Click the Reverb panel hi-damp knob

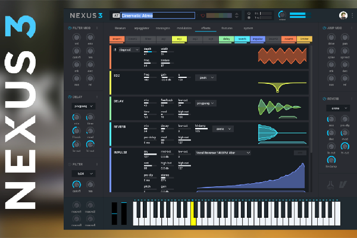point(331,160)
